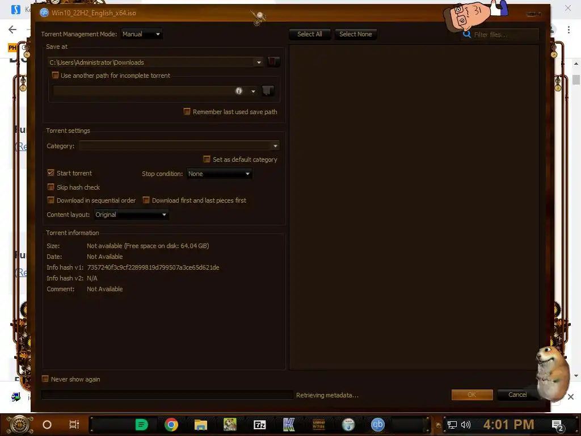Open the Stop condition dropdown
The height and width of the screenshot is (436, 581).
(x=220, y=174)
